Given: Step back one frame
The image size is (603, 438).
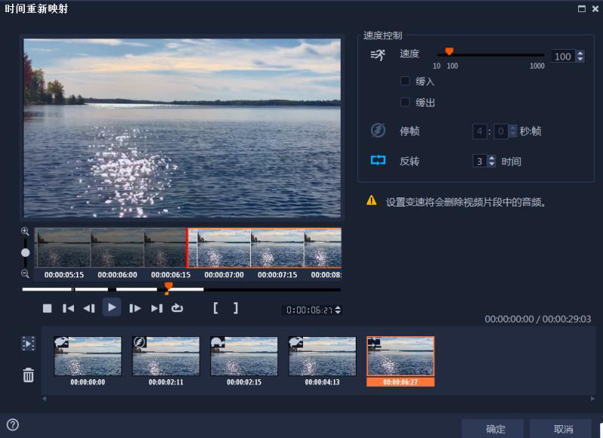Looking at the screenshot, I should click(89, 308).
